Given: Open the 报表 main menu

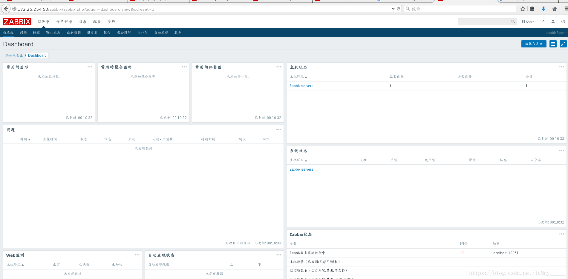Looking at the screenshot, I should coord(83,21).
